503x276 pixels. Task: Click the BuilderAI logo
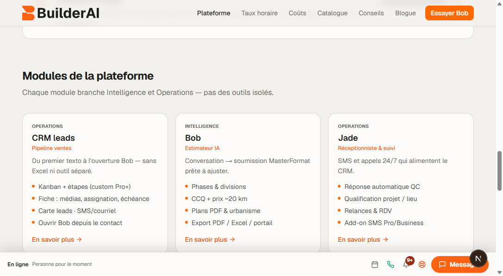(x=61, y=13)
